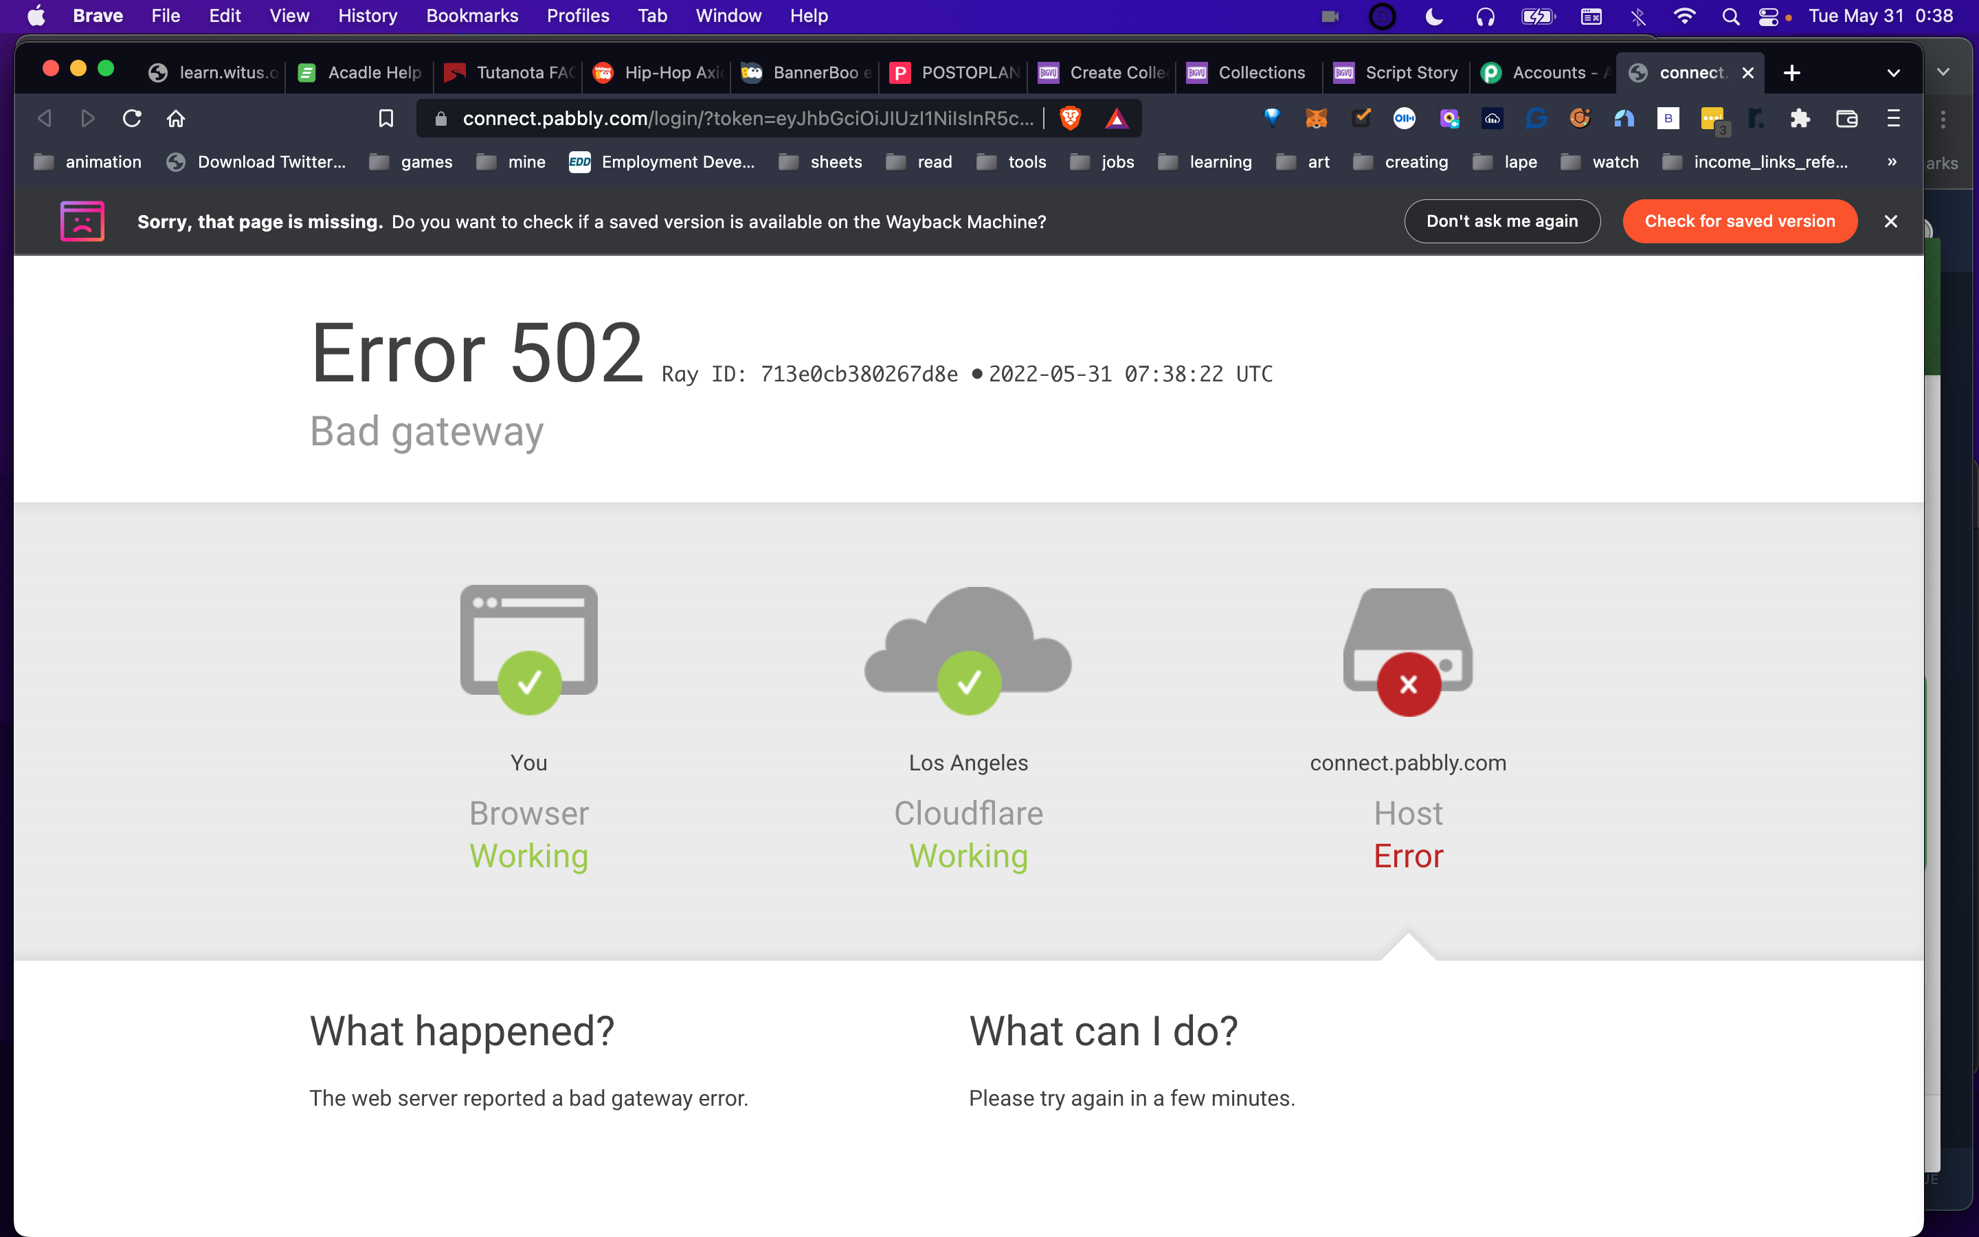Open the watch bookmarks folder
The height and width of the screenshot is (1237, 1979).
click(x=1600, y=162)
